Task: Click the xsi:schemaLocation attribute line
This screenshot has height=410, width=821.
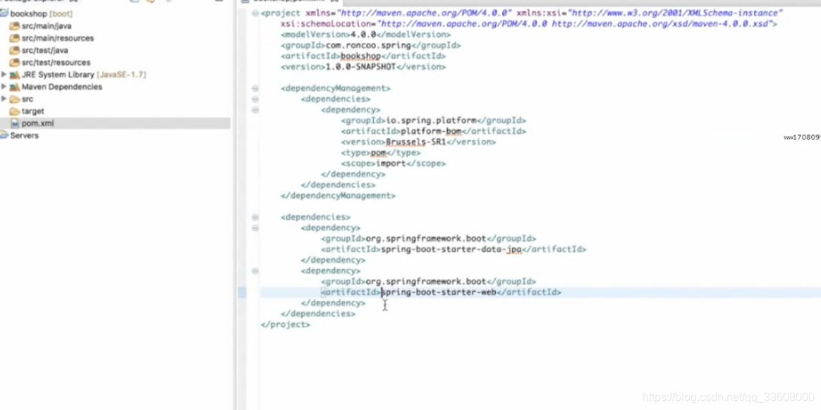Action: [529, 24]
